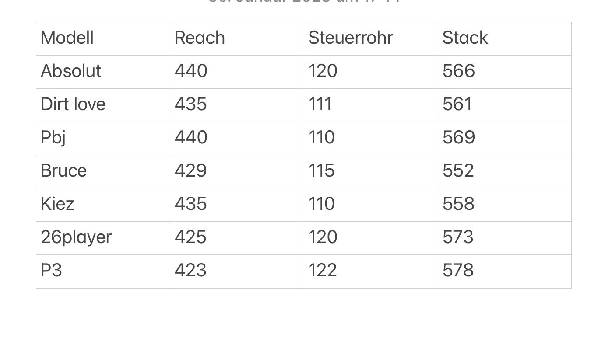The height and width of the screenshot is (341, 605).
Task: Click Stack value 578 in P3 row
Action: [x=458, y=271]
